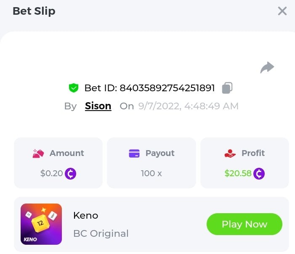Screen dimensions: 295x254
Task: Click the $20.58 profit value
Action: pyautogui.click(x=238, y=173)
